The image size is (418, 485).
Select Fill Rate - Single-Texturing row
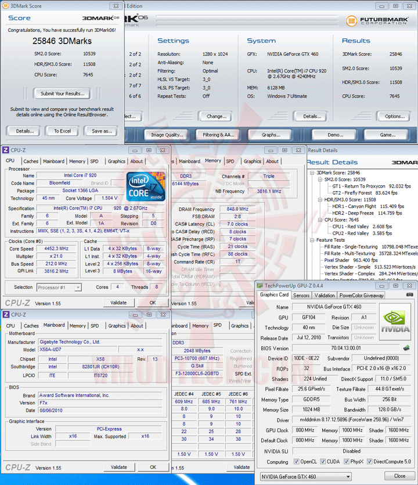(x=371, y=247)
